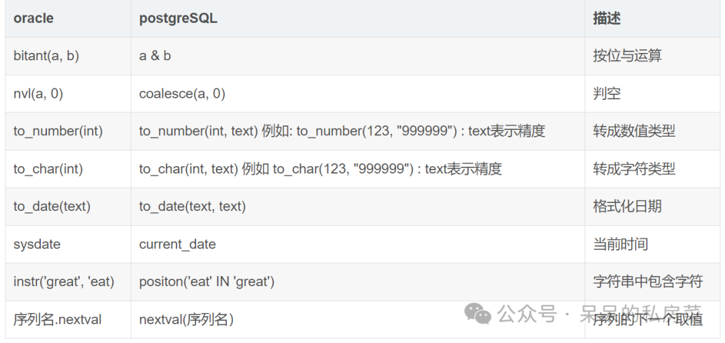Select the "to_number(int)" oracle cell
Screen dimensions: 725x343
(58, 131)
